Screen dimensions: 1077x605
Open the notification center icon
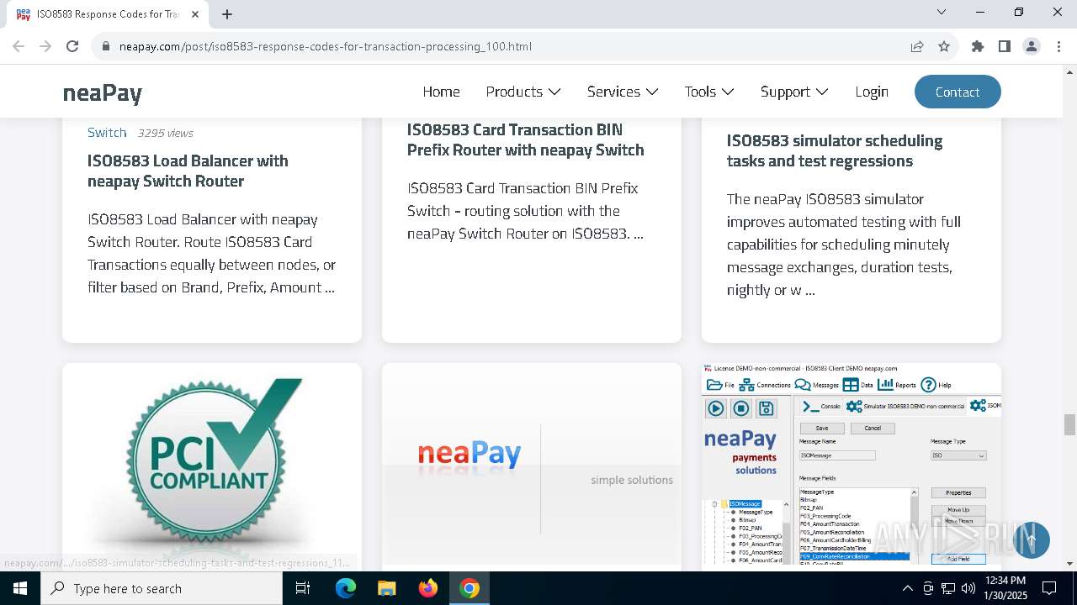(1049, 588)
